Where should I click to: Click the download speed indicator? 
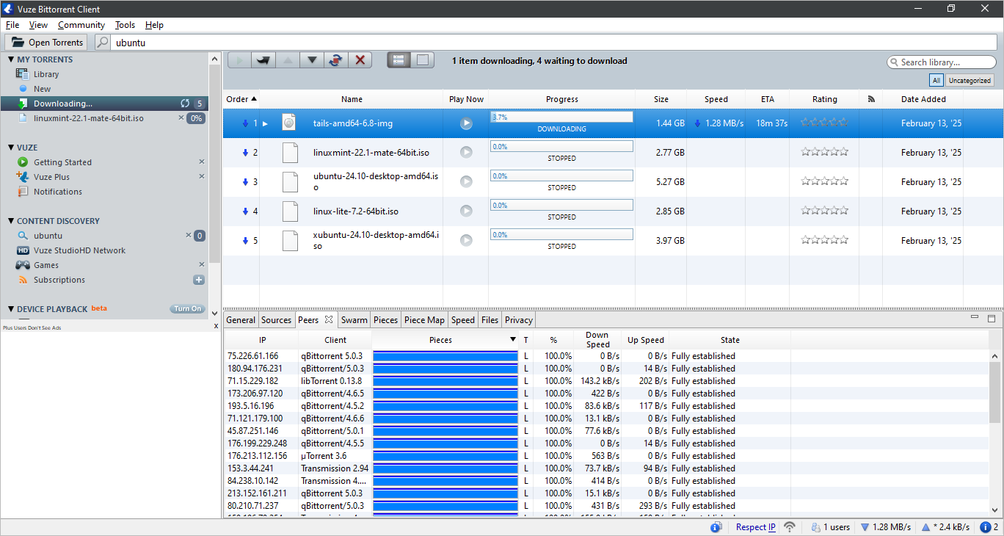click(885, 527)
